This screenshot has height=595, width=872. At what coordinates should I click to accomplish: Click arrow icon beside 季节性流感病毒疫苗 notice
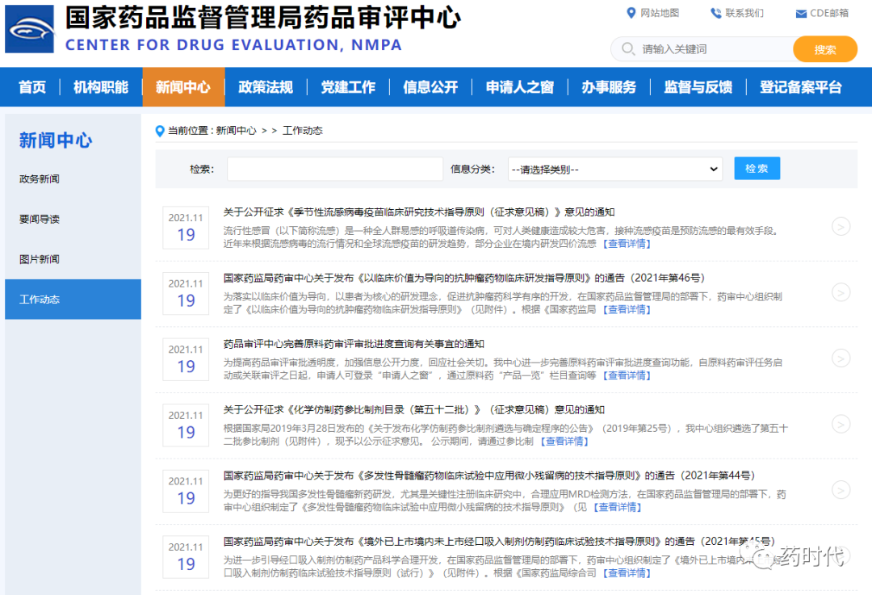pyautogui.click(x=841, y=226)
